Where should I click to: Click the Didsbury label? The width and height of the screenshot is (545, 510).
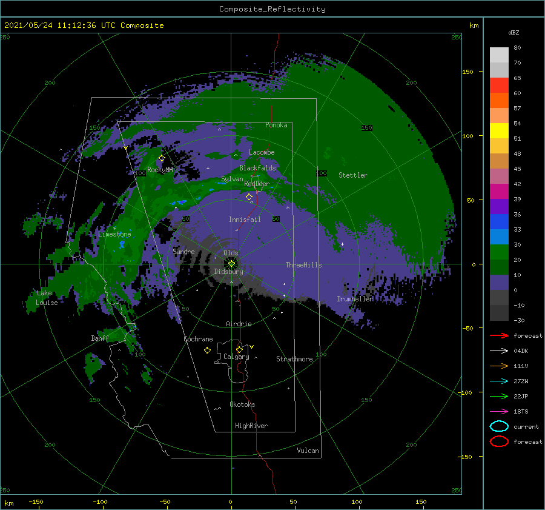(x=228, y=272)
